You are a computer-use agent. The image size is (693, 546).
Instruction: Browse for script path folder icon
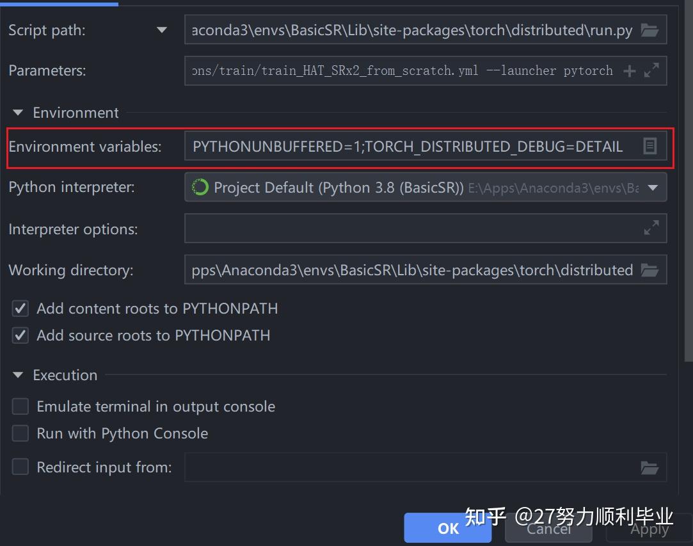649,30
